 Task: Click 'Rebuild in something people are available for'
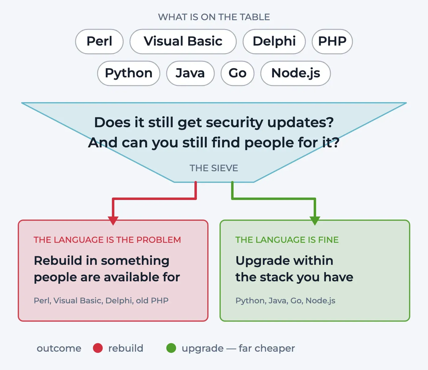[107, 269]
